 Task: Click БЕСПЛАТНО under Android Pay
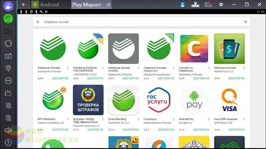[x=201, y=130]
